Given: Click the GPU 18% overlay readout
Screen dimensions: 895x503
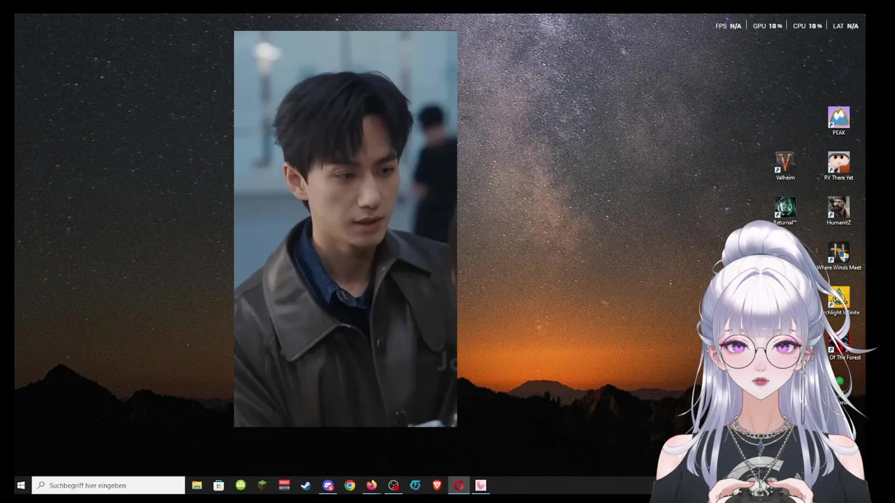Looking at the screenshot, I should (x=767, y=26).
